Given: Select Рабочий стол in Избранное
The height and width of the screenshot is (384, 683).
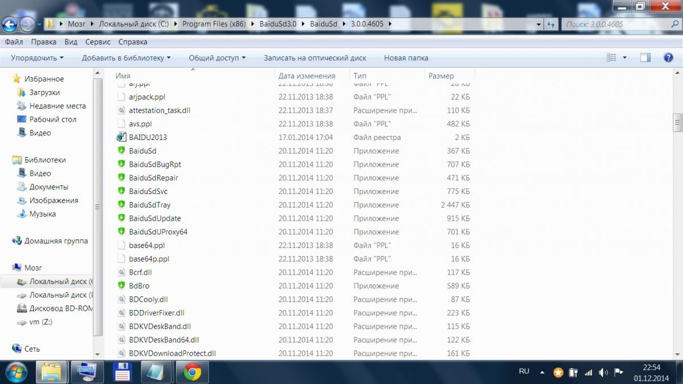Looking at the screenshot, I should pos(52,119).
